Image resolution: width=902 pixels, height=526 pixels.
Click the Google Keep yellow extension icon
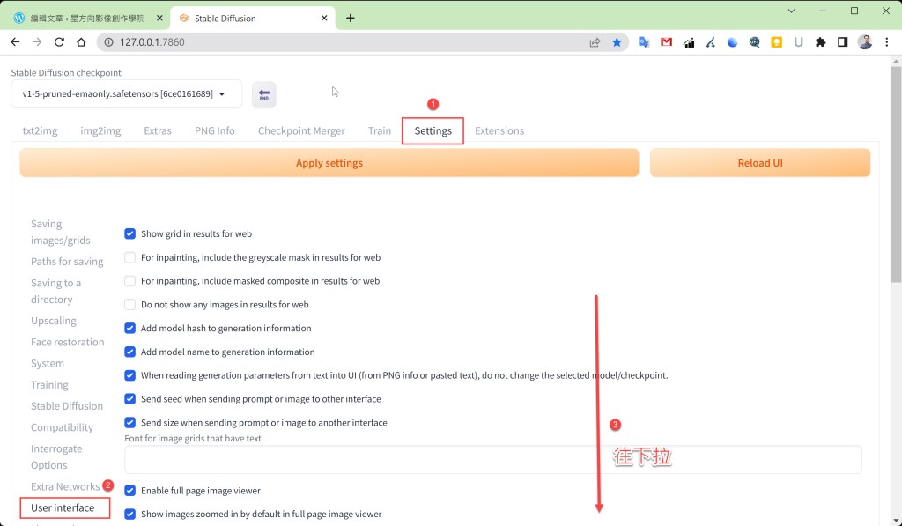point(776,41)
